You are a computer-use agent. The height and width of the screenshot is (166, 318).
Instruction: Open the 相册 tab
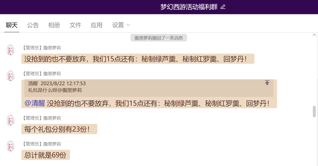[54, 25]
